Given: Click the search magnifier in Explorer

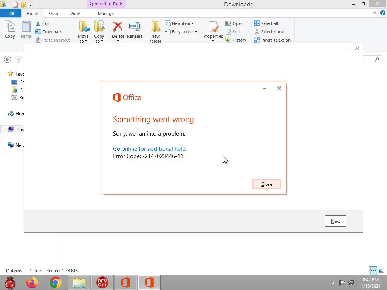Looking at the screenshot, I should tap(377, 59).
